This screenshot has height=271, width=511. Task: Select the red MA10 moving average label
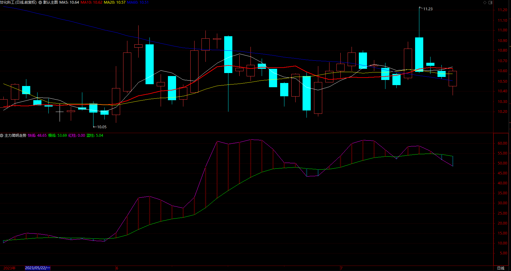coord(91,2)
